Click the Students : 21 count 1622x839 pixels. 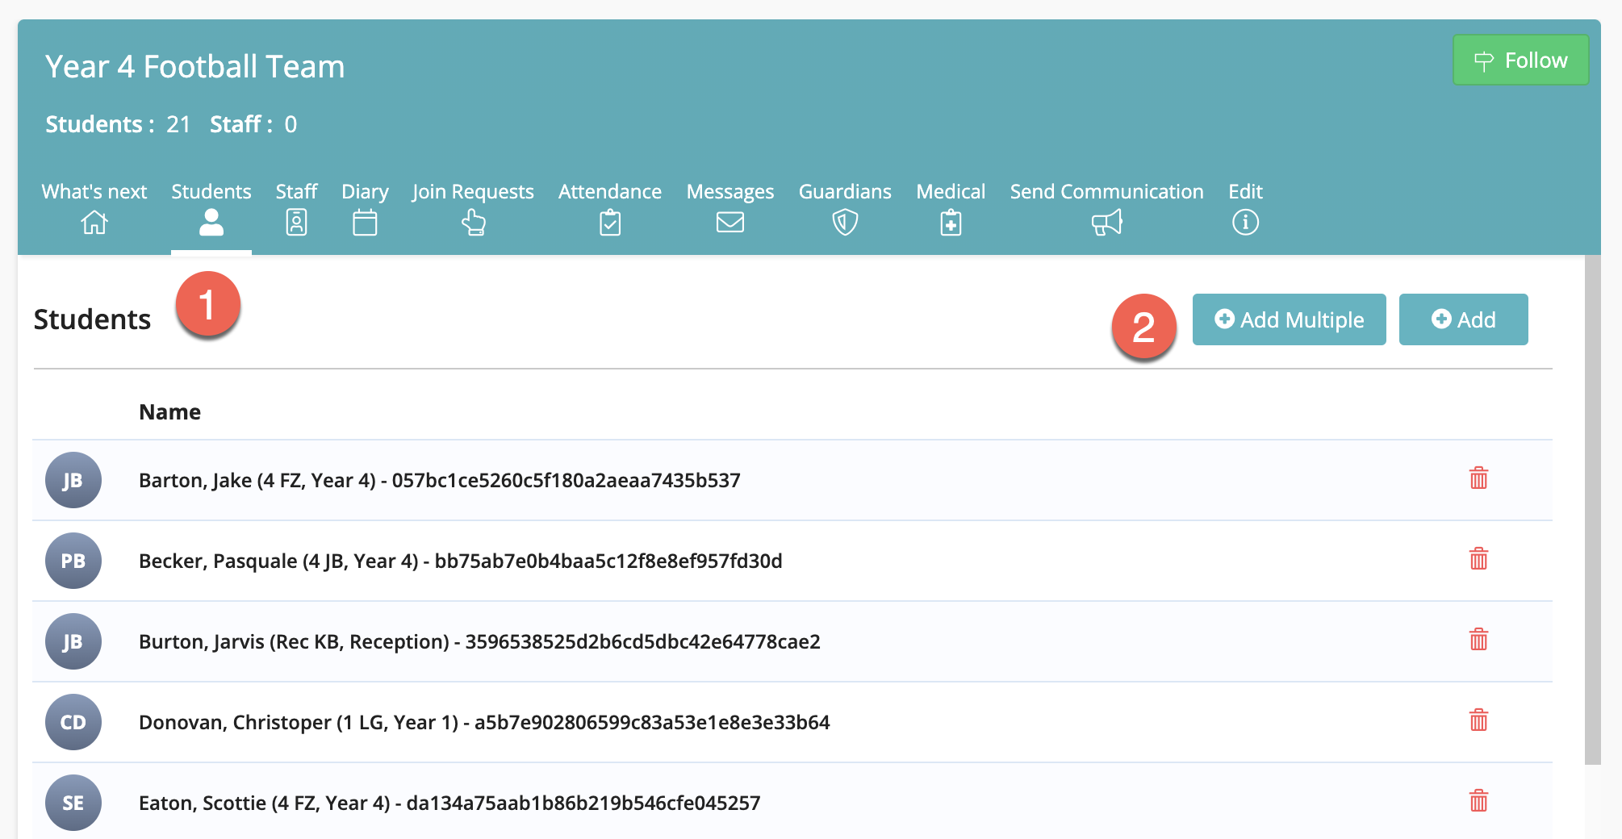point(118,124)
